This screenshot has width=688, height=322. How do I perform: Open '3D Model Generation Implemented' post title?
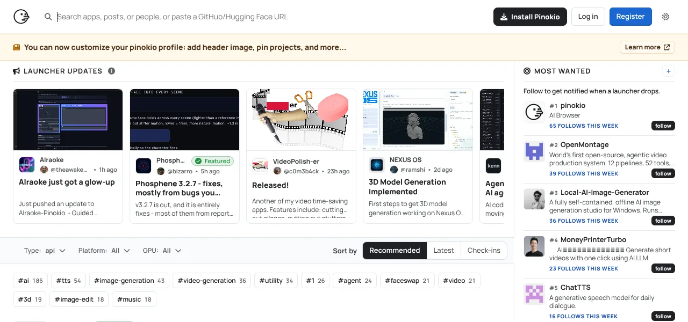tap(407, 187)
